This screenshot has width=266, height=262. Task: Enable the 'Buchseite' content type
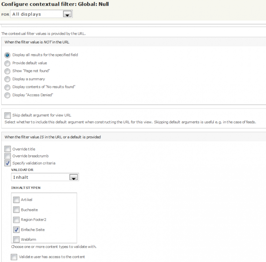(16, 210)
